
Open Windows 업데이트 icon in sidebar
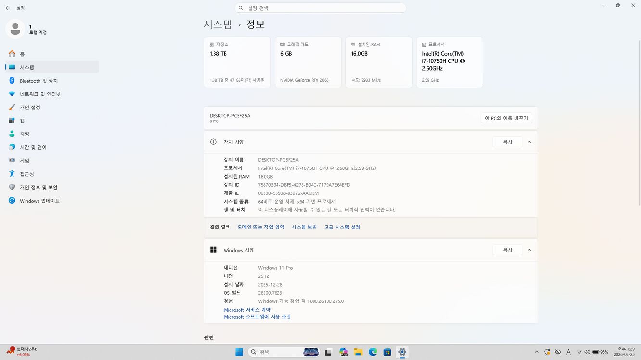tap(12, 201)
